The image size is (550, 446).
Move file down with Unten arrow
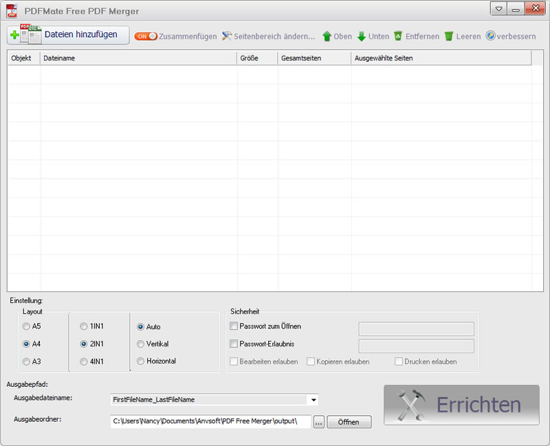(373, 36)
